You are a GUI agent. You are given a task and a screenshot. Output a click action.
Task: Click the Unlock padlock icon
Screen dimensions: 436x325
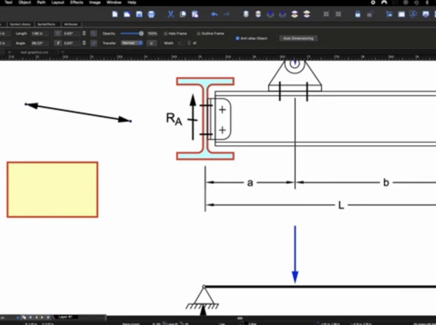[x=370, y=14]
